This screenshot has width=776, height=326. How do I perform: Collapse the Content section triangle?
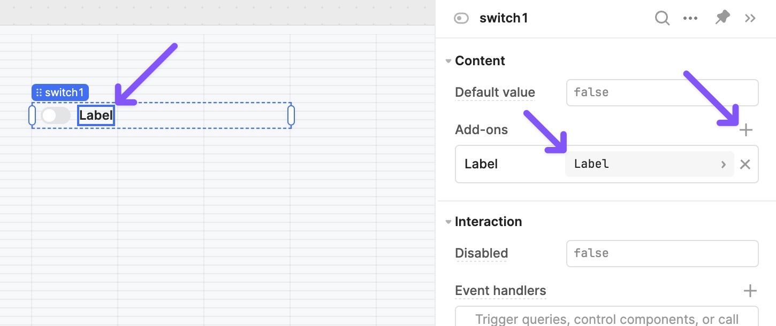(x=448, y=61)
